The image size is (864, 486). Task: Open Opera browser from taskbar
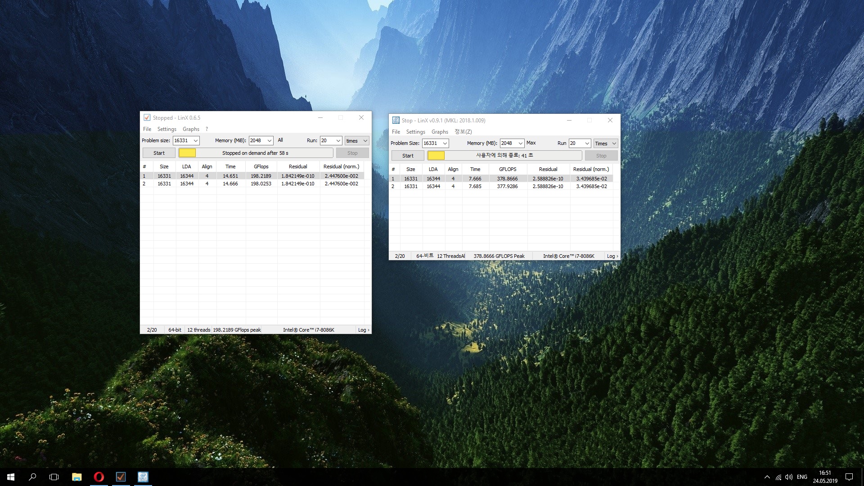click(99, 477)
